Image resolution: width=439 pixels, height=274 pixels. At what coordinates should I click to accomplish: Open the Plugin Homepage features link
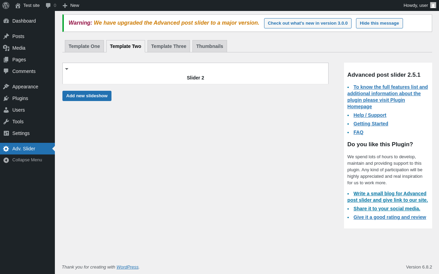pos(388,97)
